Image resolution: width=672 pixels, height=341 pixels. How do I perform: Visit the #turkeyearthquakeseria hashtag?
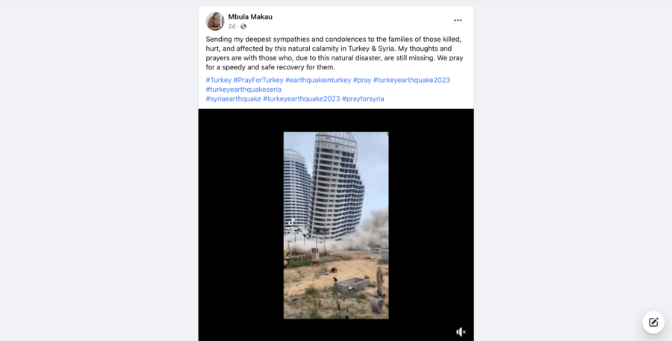(243, 90)
